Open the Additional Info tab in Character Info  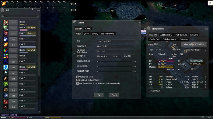pos(166,35)
